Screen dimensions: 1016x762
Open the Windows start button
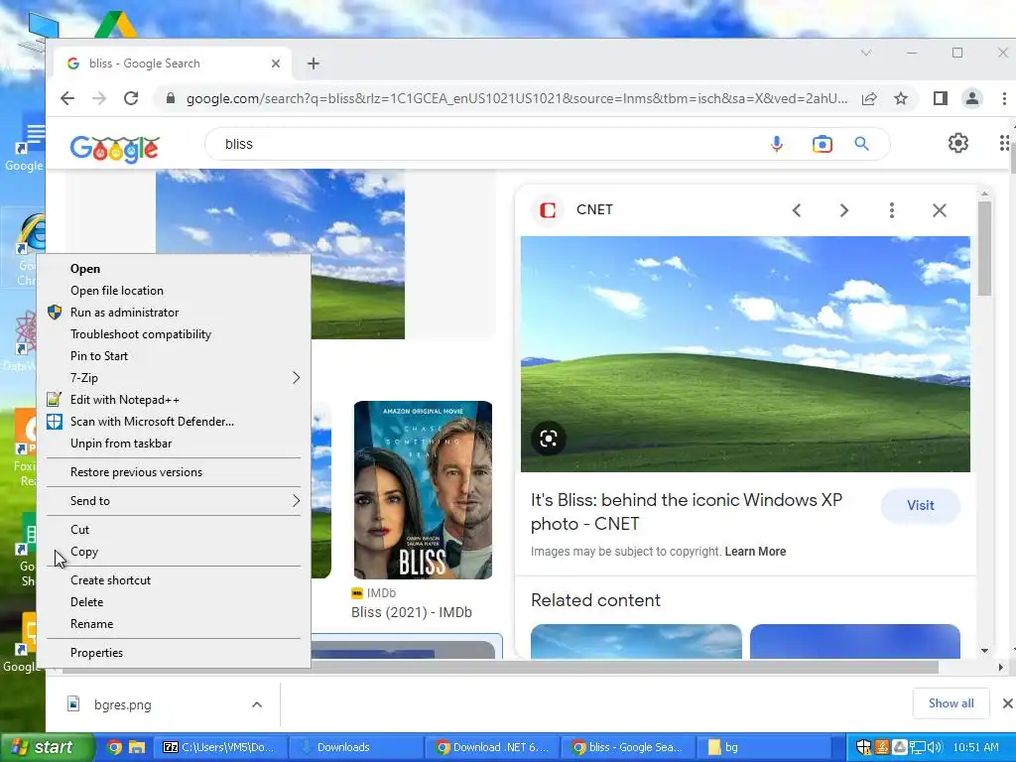(x=48, y=747)
